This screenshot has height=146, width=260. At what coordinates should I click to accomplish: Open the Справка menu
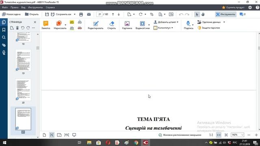tap(50, 7)
